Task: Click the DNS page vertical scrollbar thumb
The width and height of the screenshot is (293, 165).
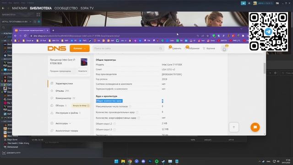Action: [265, 68]
